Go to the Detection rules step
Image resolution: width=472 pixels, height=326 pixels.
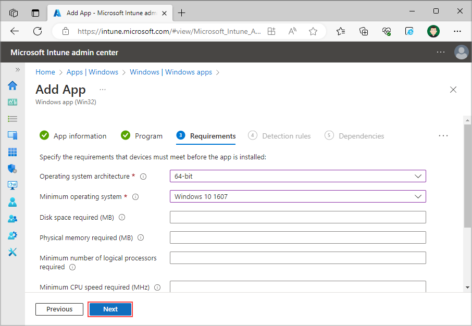[x=279, y=136]
